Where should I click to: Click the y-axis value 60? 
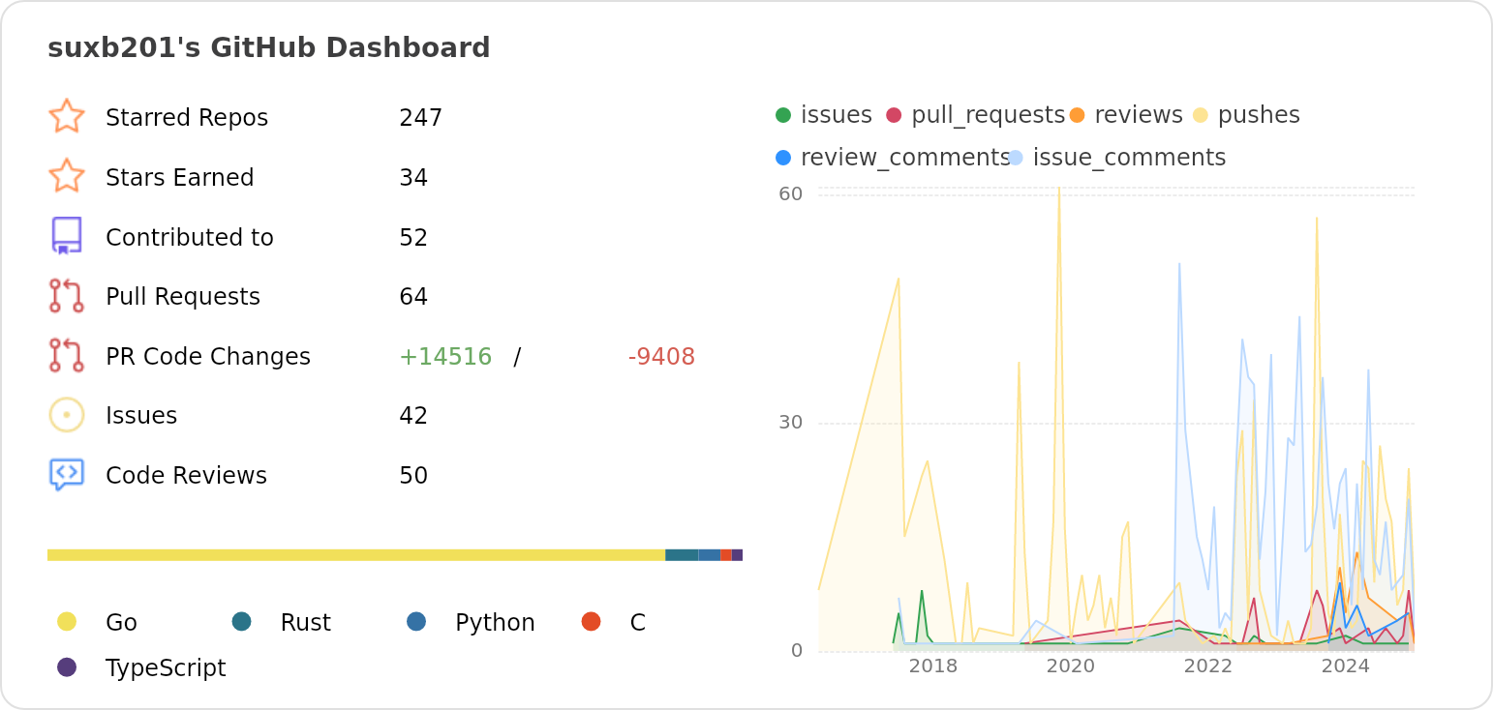click(x=791, y=193)
